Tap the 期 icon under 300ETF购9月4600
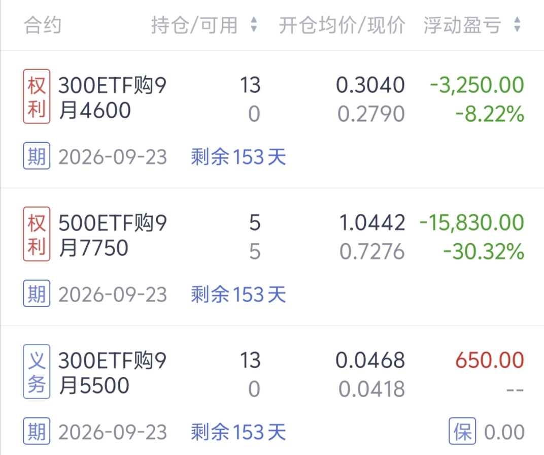Screen dimensions: 544x455 click(x=37, y=156)
